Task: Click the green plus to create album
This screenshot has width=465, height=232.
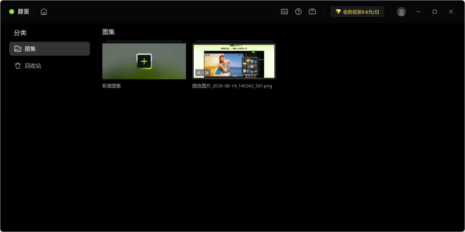Action: point(144,61)
